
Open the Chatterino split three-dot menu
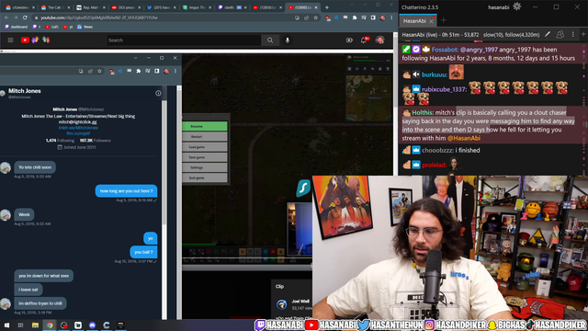(572, 35)
